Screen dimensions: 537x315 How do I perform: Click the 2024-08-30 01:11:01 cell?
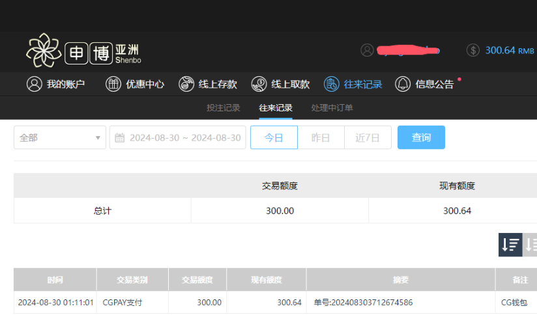55,303
